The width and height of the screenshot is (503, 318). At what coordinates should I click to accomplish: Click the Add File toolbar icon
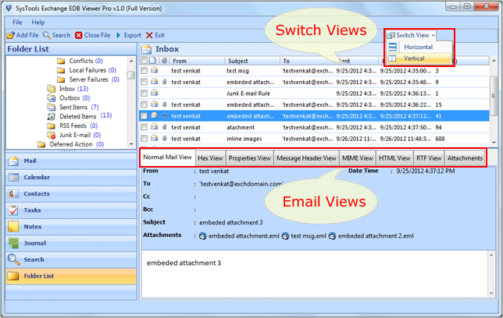click(x=11, y=35)
